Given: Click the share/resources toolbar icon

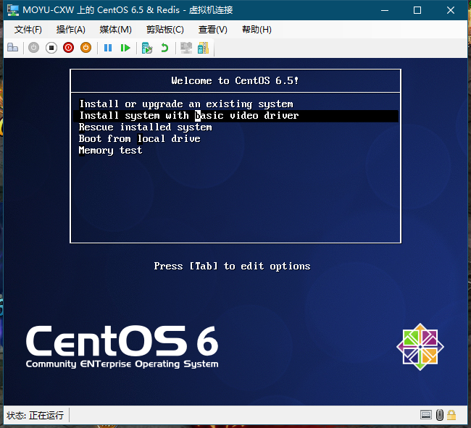Looking at the screenshot, I should click(x=204, y=48).
